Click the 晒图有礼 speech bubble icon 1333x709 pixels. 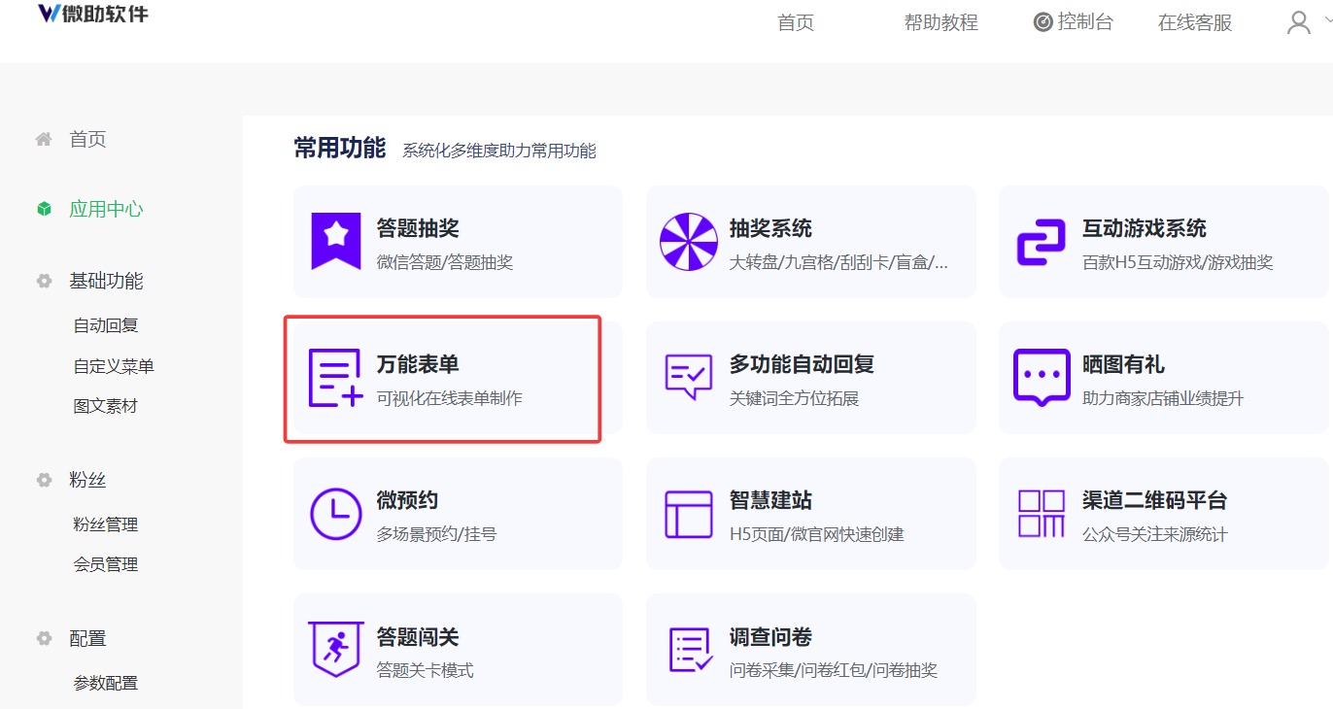1040,376
